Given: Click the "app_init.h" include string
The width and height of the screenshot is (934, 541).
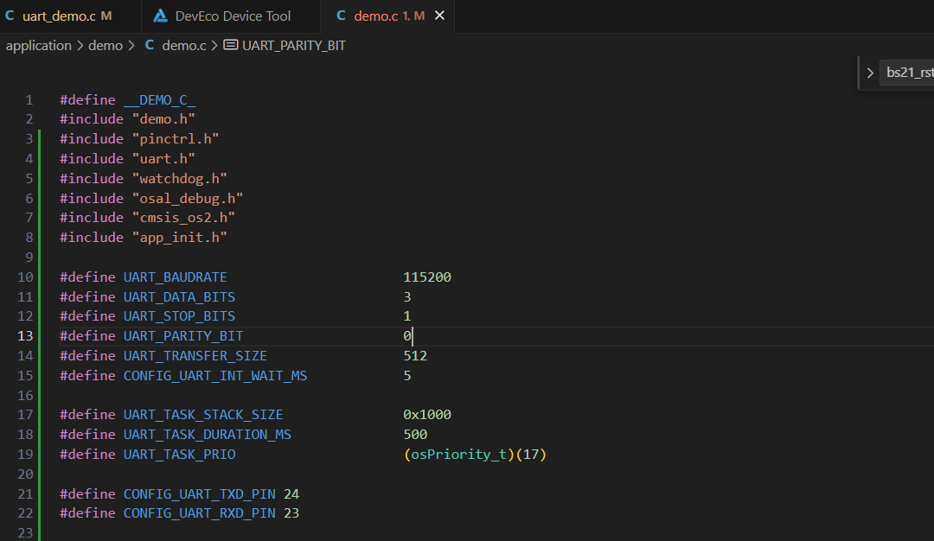Looking at the screenshot, I should click(179, 237).
